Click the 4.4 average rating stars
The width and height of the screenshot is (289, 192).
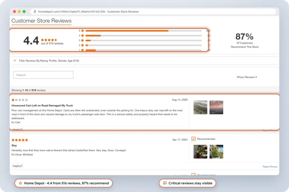pyautogui.click(x=49, y=40)
